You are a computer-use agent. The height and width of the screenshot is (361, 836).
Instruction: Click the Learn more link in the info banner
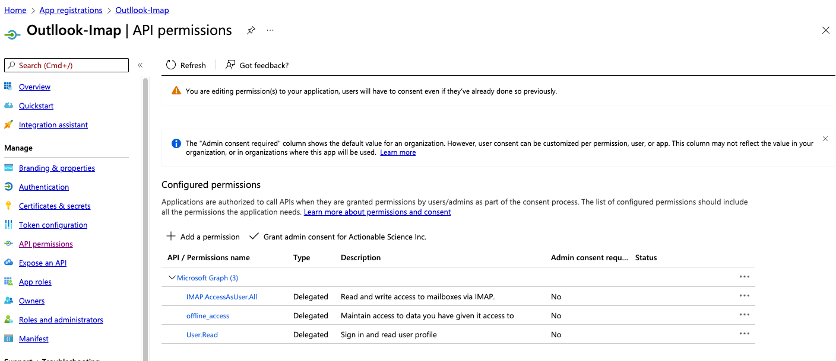pos(398,152)
